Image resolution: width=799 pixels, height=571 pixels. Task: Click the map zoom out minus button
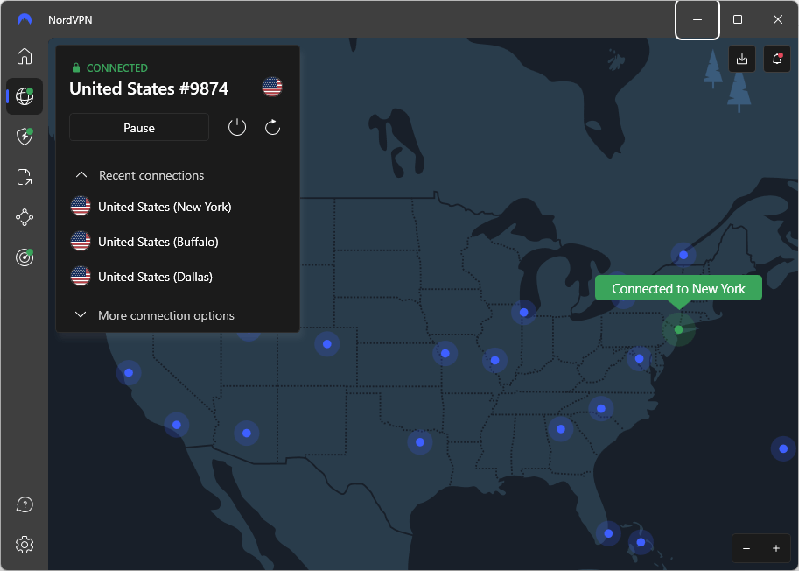tap(746, 548)
